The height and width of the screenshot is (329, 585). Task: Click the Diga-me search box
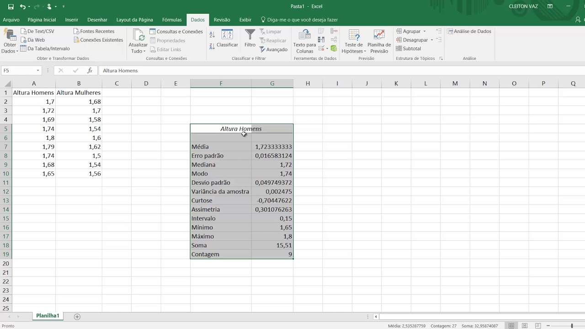pos(299,20)
